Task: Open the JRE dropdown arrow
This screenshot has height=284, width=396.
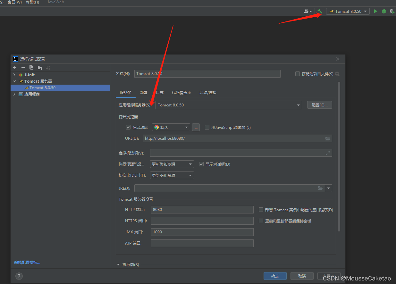Action: pos(328,188)
